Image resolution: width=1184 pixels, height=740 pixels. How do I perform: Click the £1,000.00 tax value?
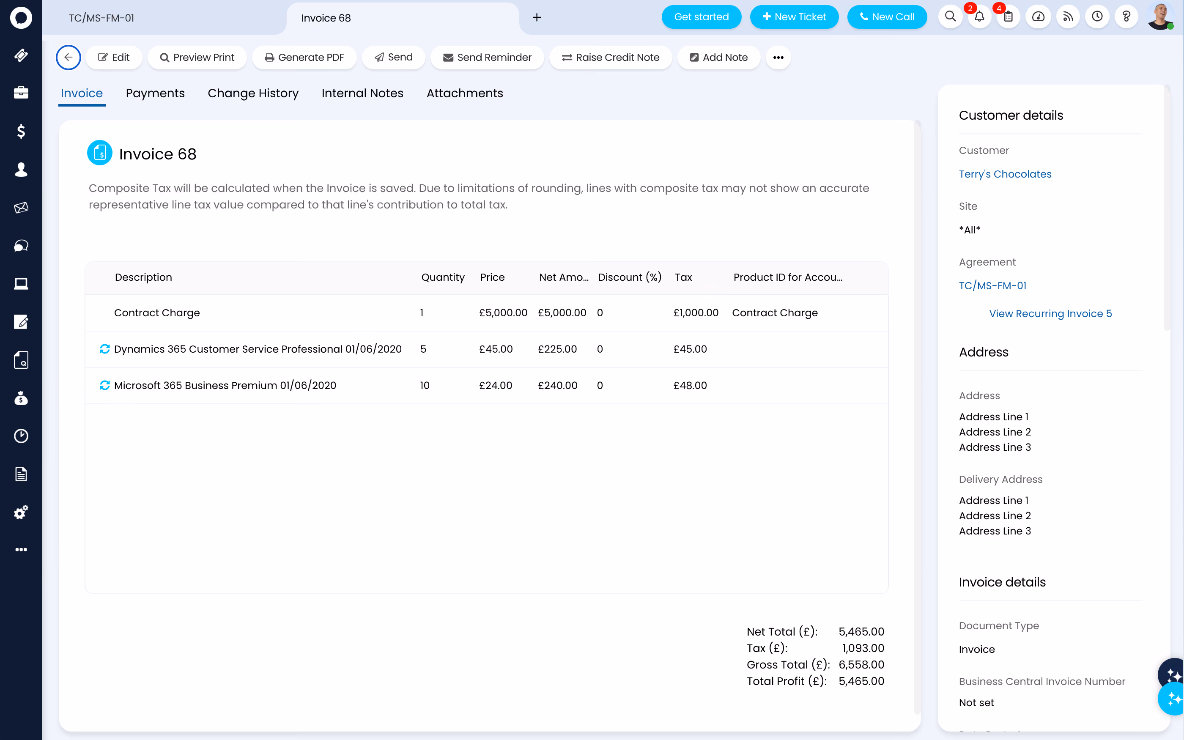[x=696, y=313]
